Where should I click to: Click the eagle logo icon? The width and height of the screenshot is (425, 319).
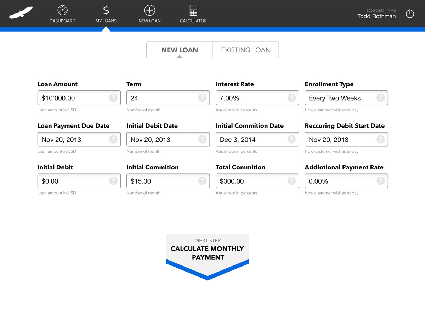(x=21, y=13)
